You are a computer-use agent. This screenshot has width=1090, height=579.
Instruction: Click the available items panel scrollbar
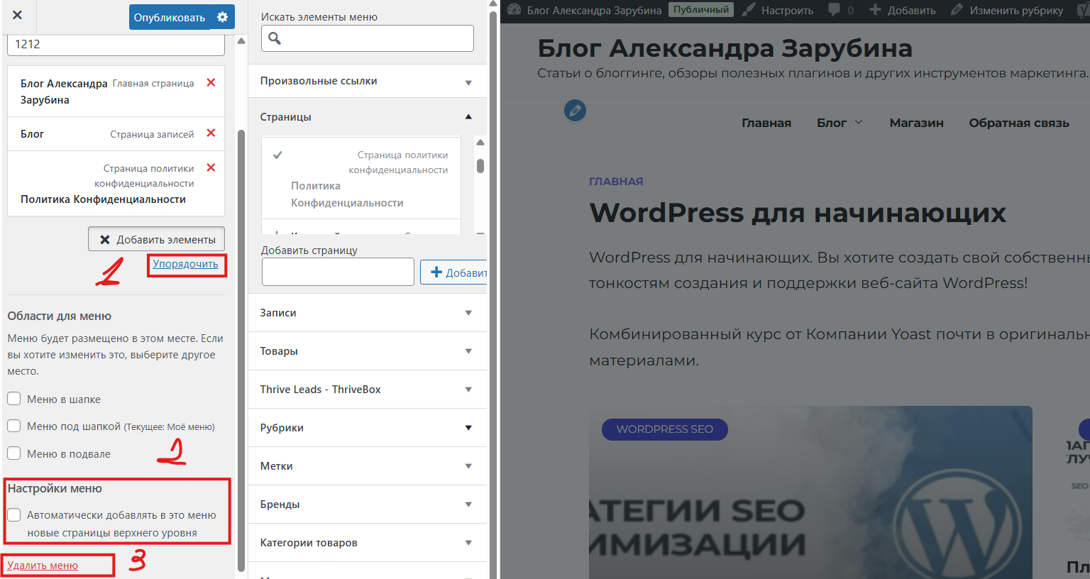pos(493,294)
